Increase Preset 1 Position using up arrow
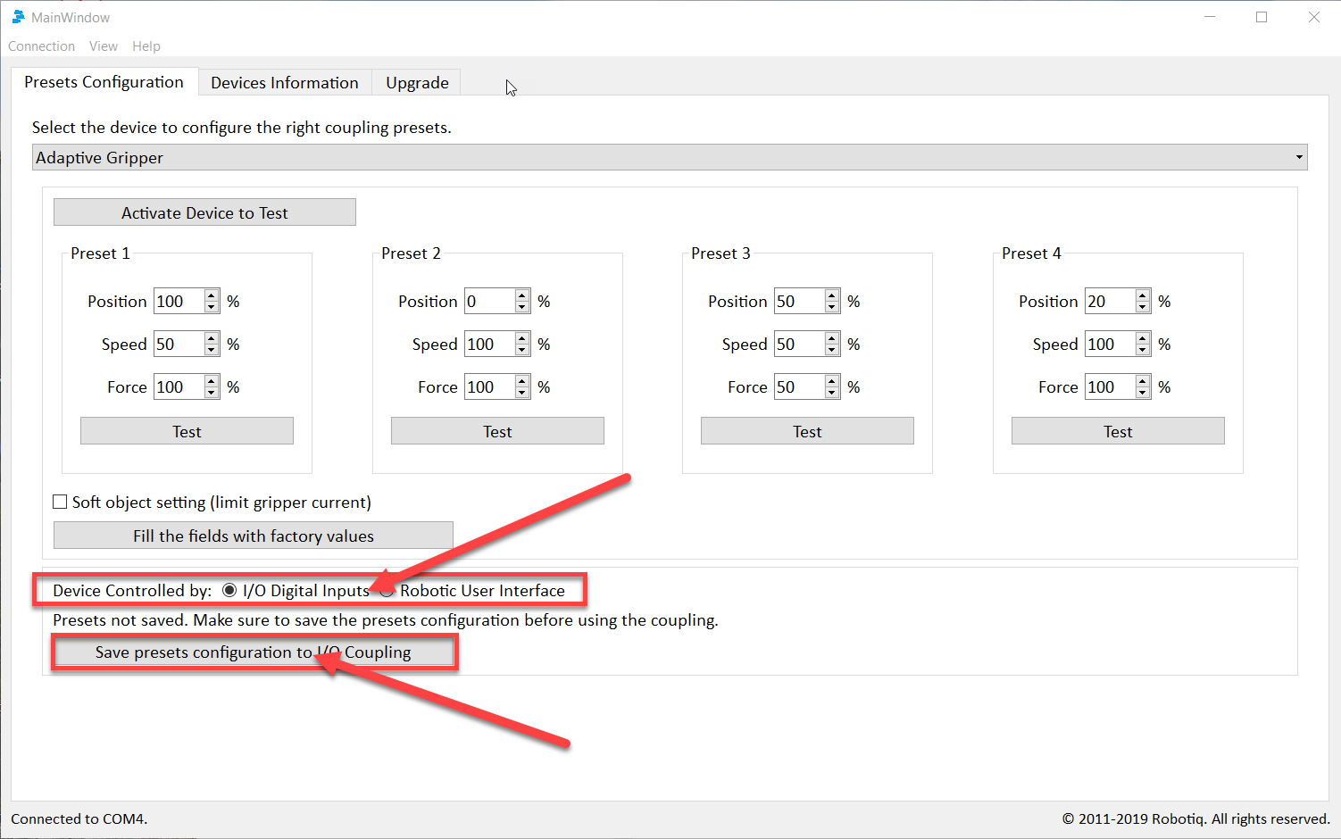The width and height of the screenshot is (1341, 839). pyautogui.click(x=211, y=295)
